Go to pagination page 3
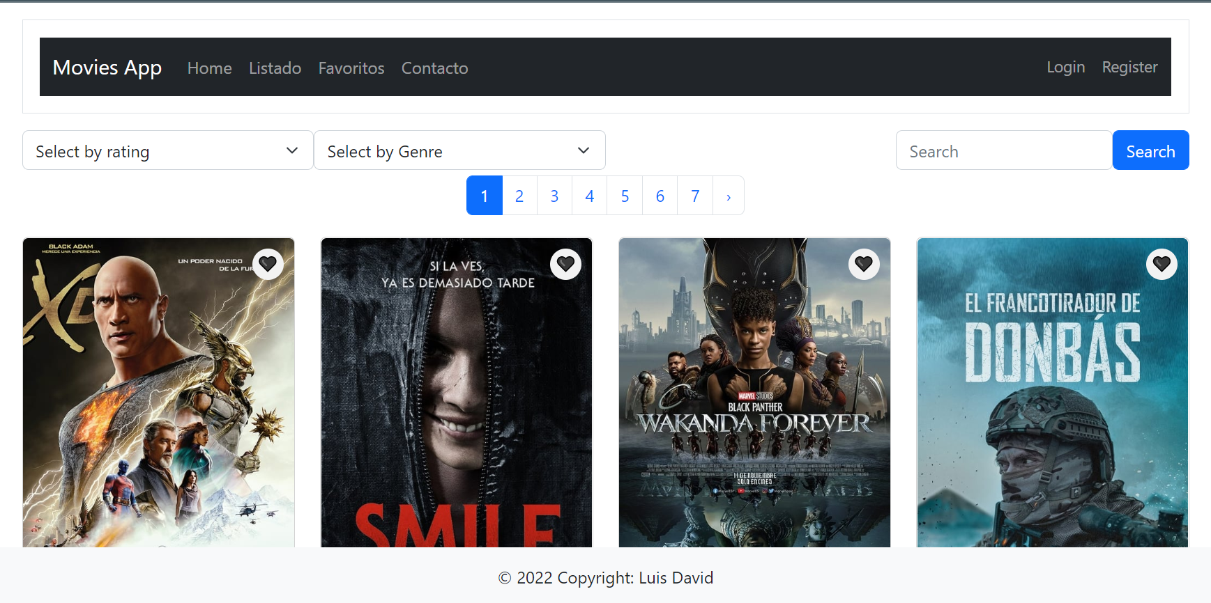Viewport: 1211px width, 603px height. (554, 196)
